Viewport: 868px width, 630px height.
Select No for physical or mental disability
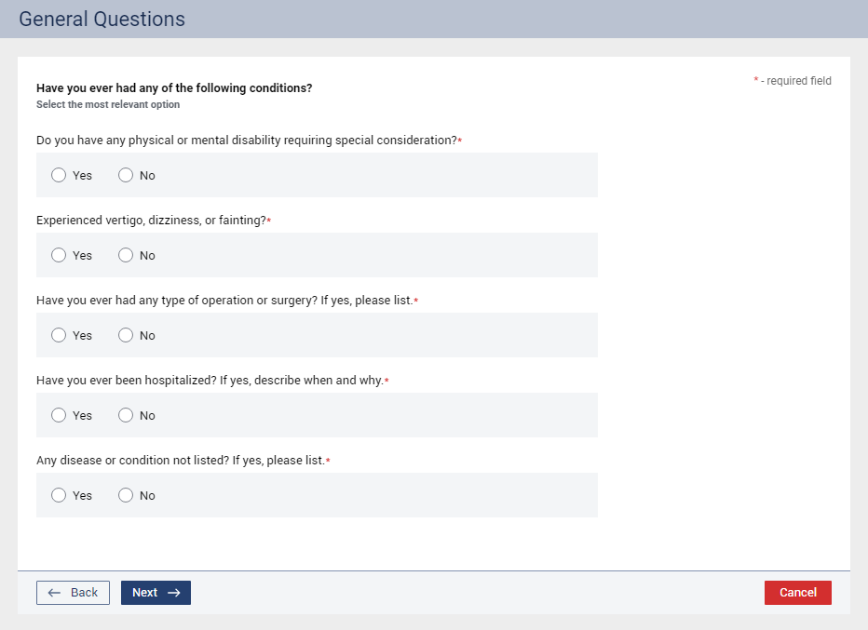[x=126, y=175]
